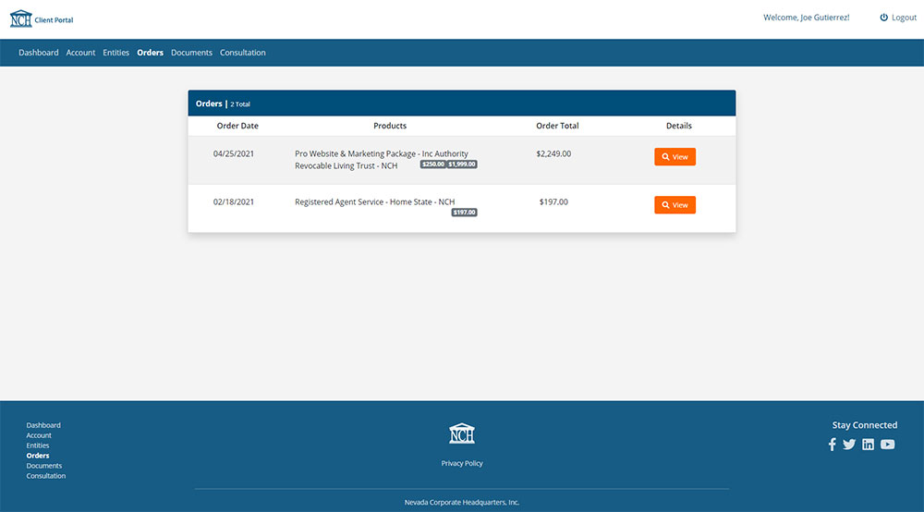Open the Privacy Policy link
924x512 pixels.
coord(462,463)
